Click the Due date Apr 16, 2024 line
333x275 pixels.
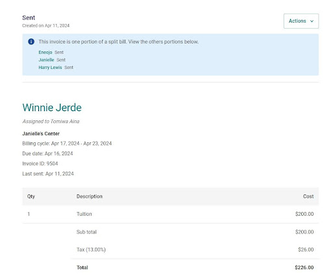(47, 153)
